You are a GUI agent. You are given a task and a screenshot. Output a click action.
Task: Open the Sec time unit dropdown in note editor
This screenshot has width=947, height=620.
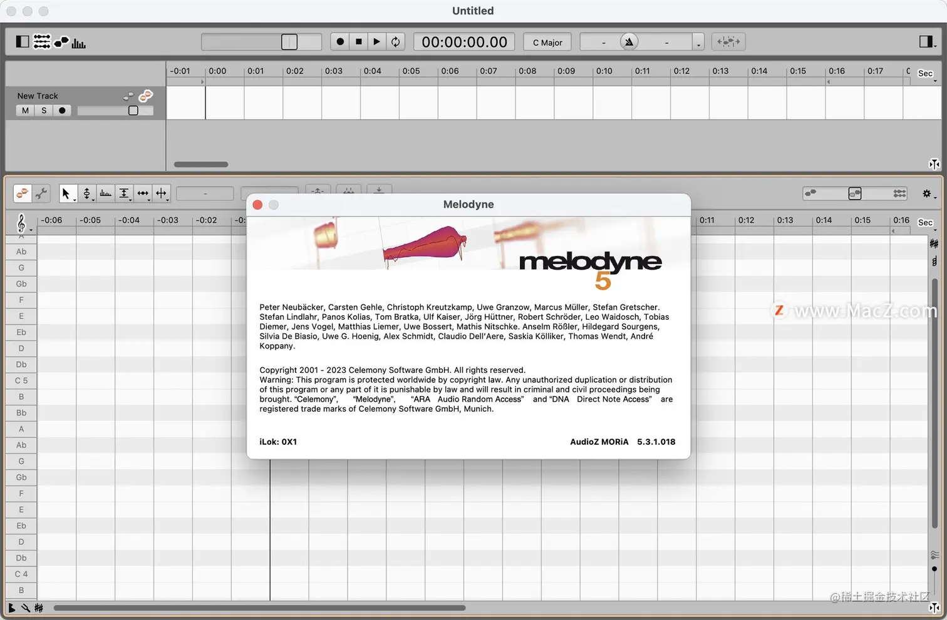pos(927,223)
